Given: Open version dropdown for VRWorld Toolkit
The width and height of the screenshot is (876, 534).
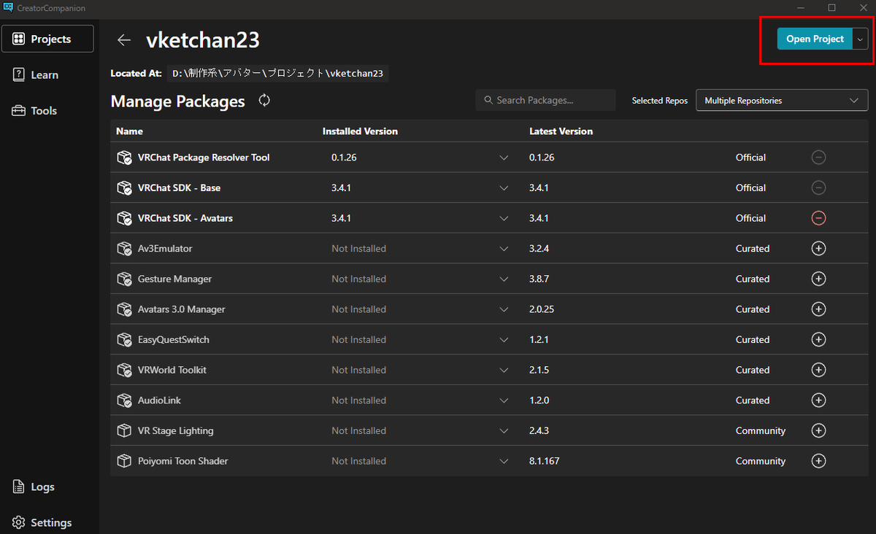Looking at the screenshot, I should click(x=504, y=370).
